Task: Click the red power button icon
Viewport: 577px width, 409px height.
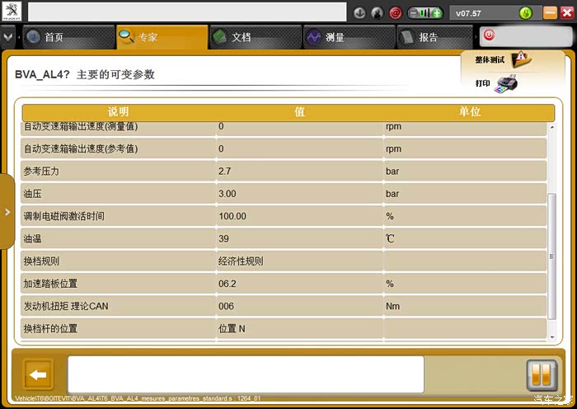Action: click(489, 35)
